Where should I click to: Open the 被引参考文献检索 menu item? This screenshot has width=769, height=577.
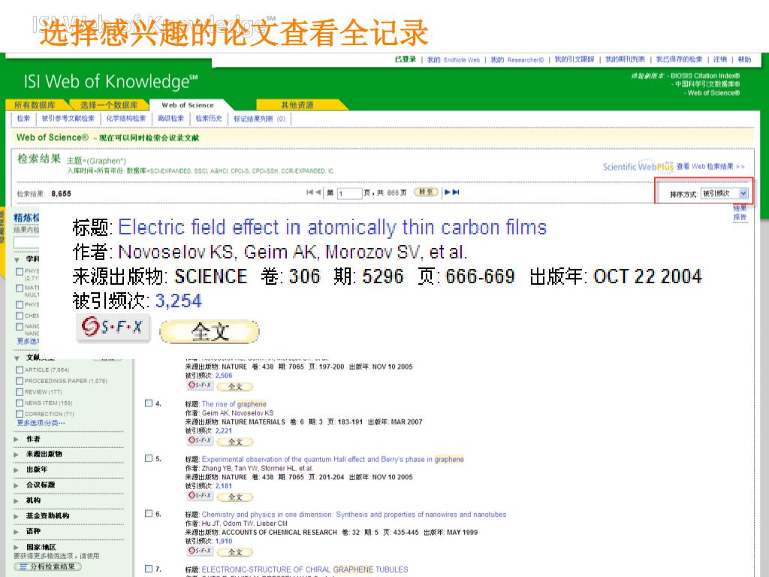[x=68, y=118]
